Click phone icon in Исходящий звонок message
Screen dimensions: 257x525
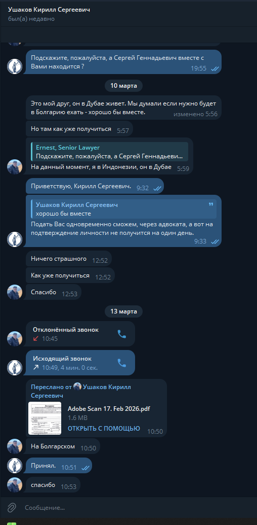pos(122,363)
